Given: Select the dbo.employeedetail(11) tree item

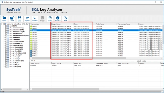Looking at the screenshot, I should tap(19, 36).
